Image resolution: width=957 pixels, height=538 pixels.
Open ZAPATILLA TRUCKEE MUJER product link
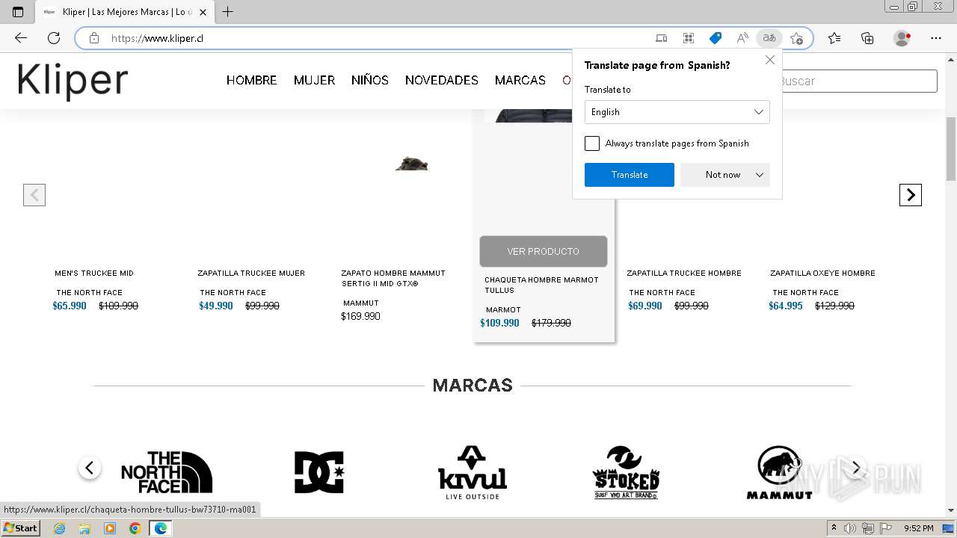click(251, 273)
